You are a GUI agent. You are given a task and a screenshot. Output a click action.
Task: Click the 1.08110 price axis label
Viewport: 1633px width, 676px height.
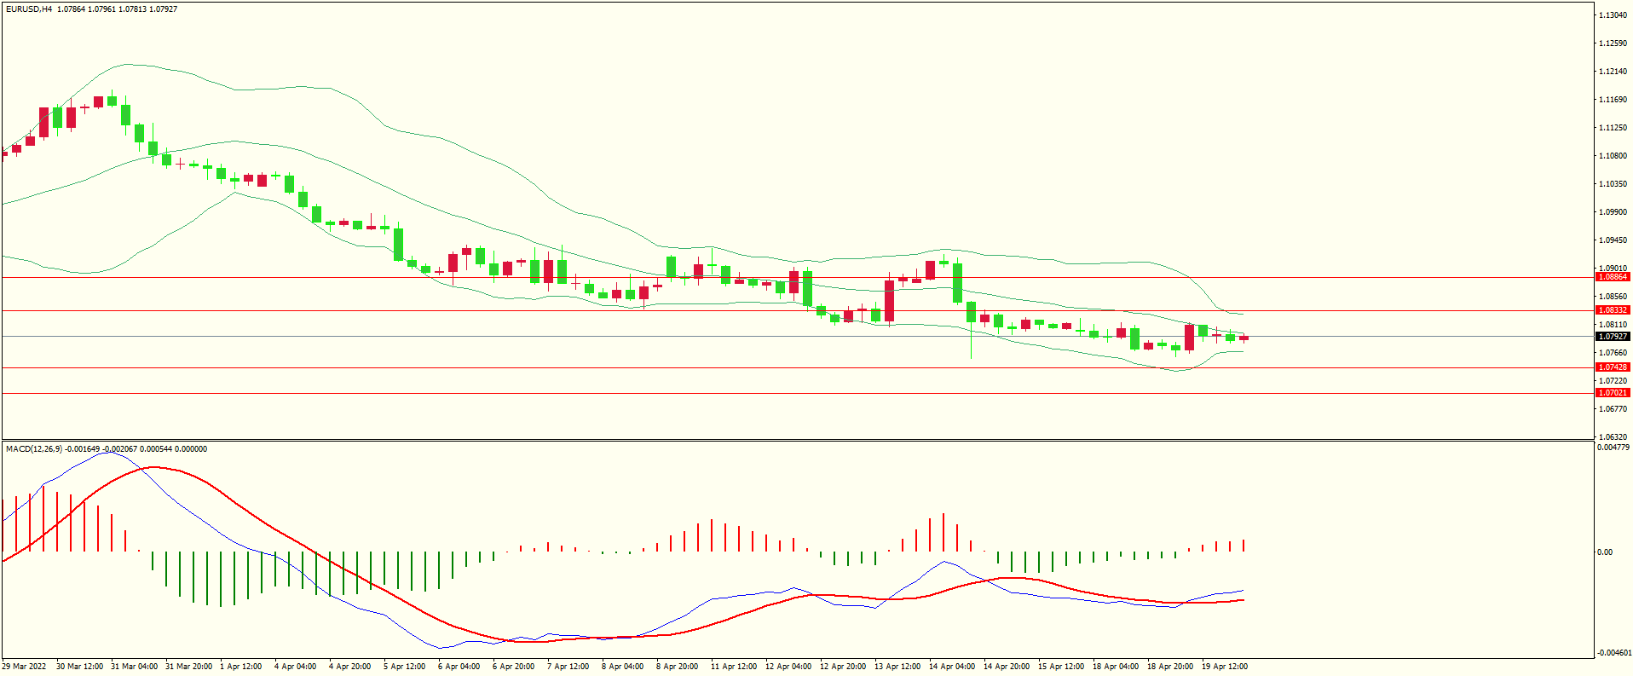coord(1613,325)
